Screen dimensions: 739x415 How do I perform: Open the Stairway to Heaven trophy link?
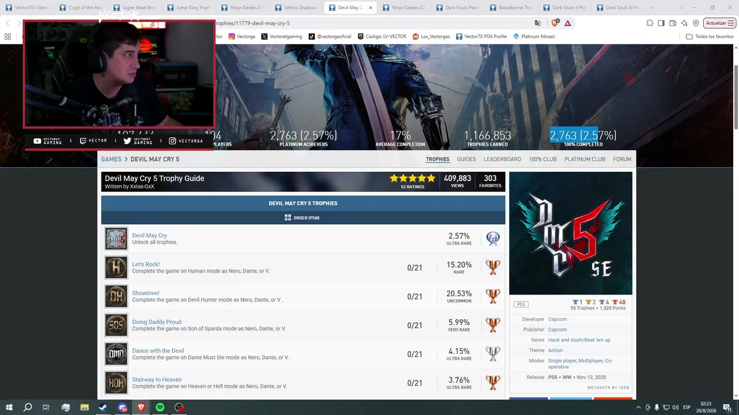tap(157, 380)
